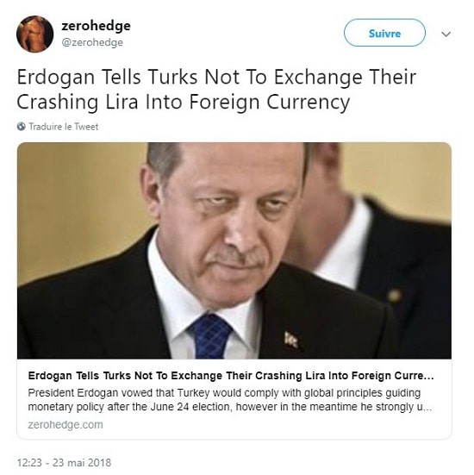Open the zerohedge display name profile link

96,26
